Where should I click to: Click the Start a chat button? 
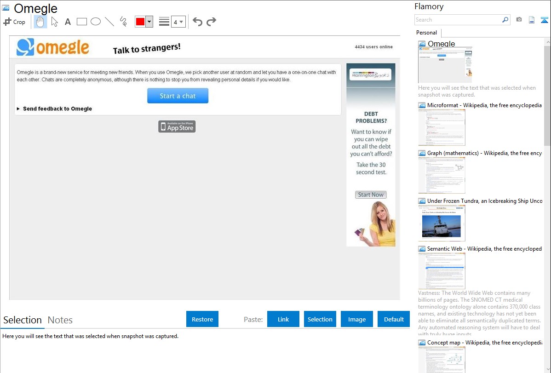point(178,96)
